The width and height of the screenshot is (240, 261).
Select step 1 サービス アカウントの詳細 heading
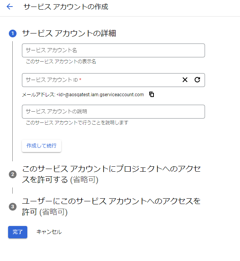(x=69, y=33)
